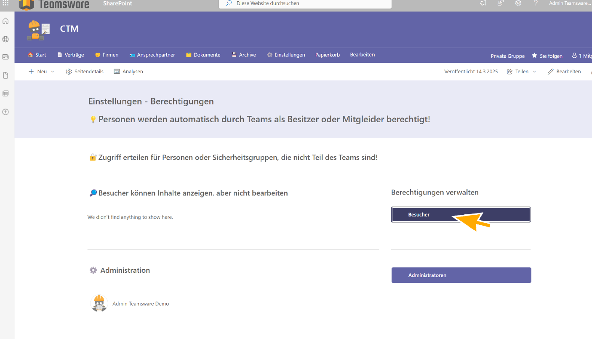The width and height of the screenshot is (592, 339).
Task: Open the lists icon in left rail
Action: pos(5,93)
